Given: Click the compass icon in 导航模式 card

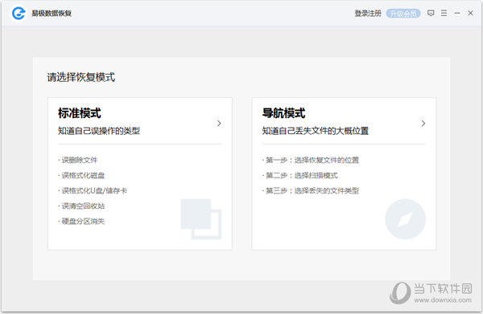Looking at the screenshot, I should tap(406, 219).
